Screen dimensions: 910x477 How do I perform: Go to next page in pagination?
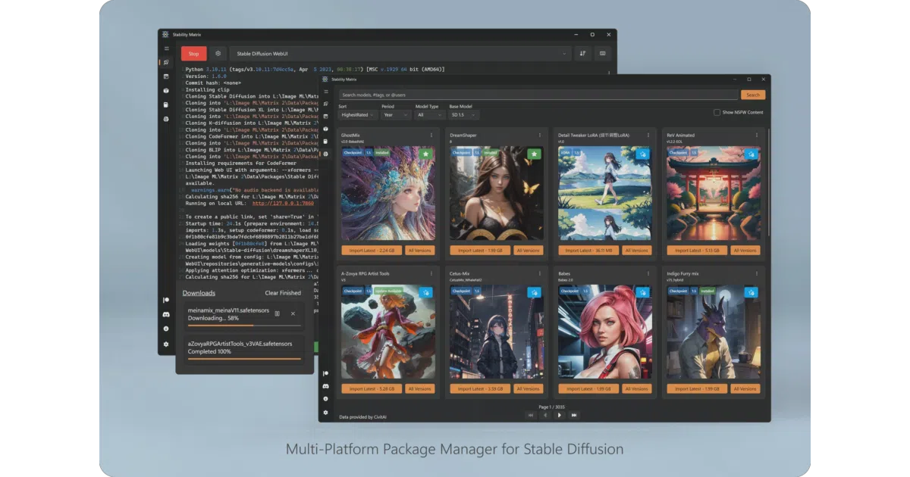click(560, 415)
